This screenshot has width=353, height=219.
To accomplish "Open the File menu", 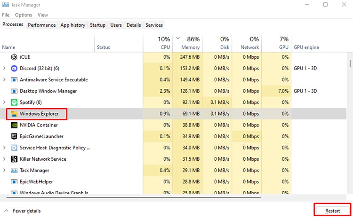I will coord(6,15).
